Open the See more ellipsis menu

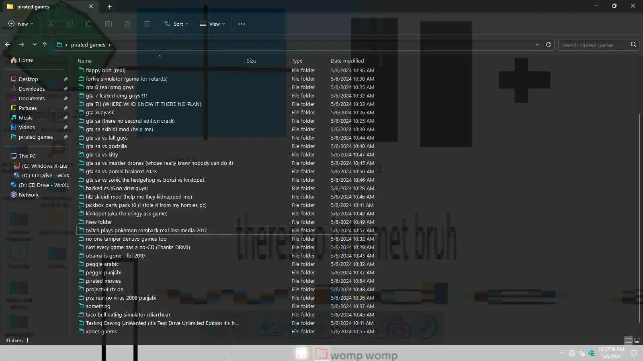click(x=242, y=24)
